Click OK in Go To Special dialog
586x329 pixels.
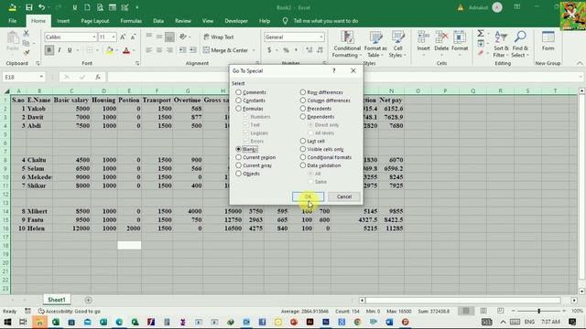pyautogui.click(x=308, y=196)
